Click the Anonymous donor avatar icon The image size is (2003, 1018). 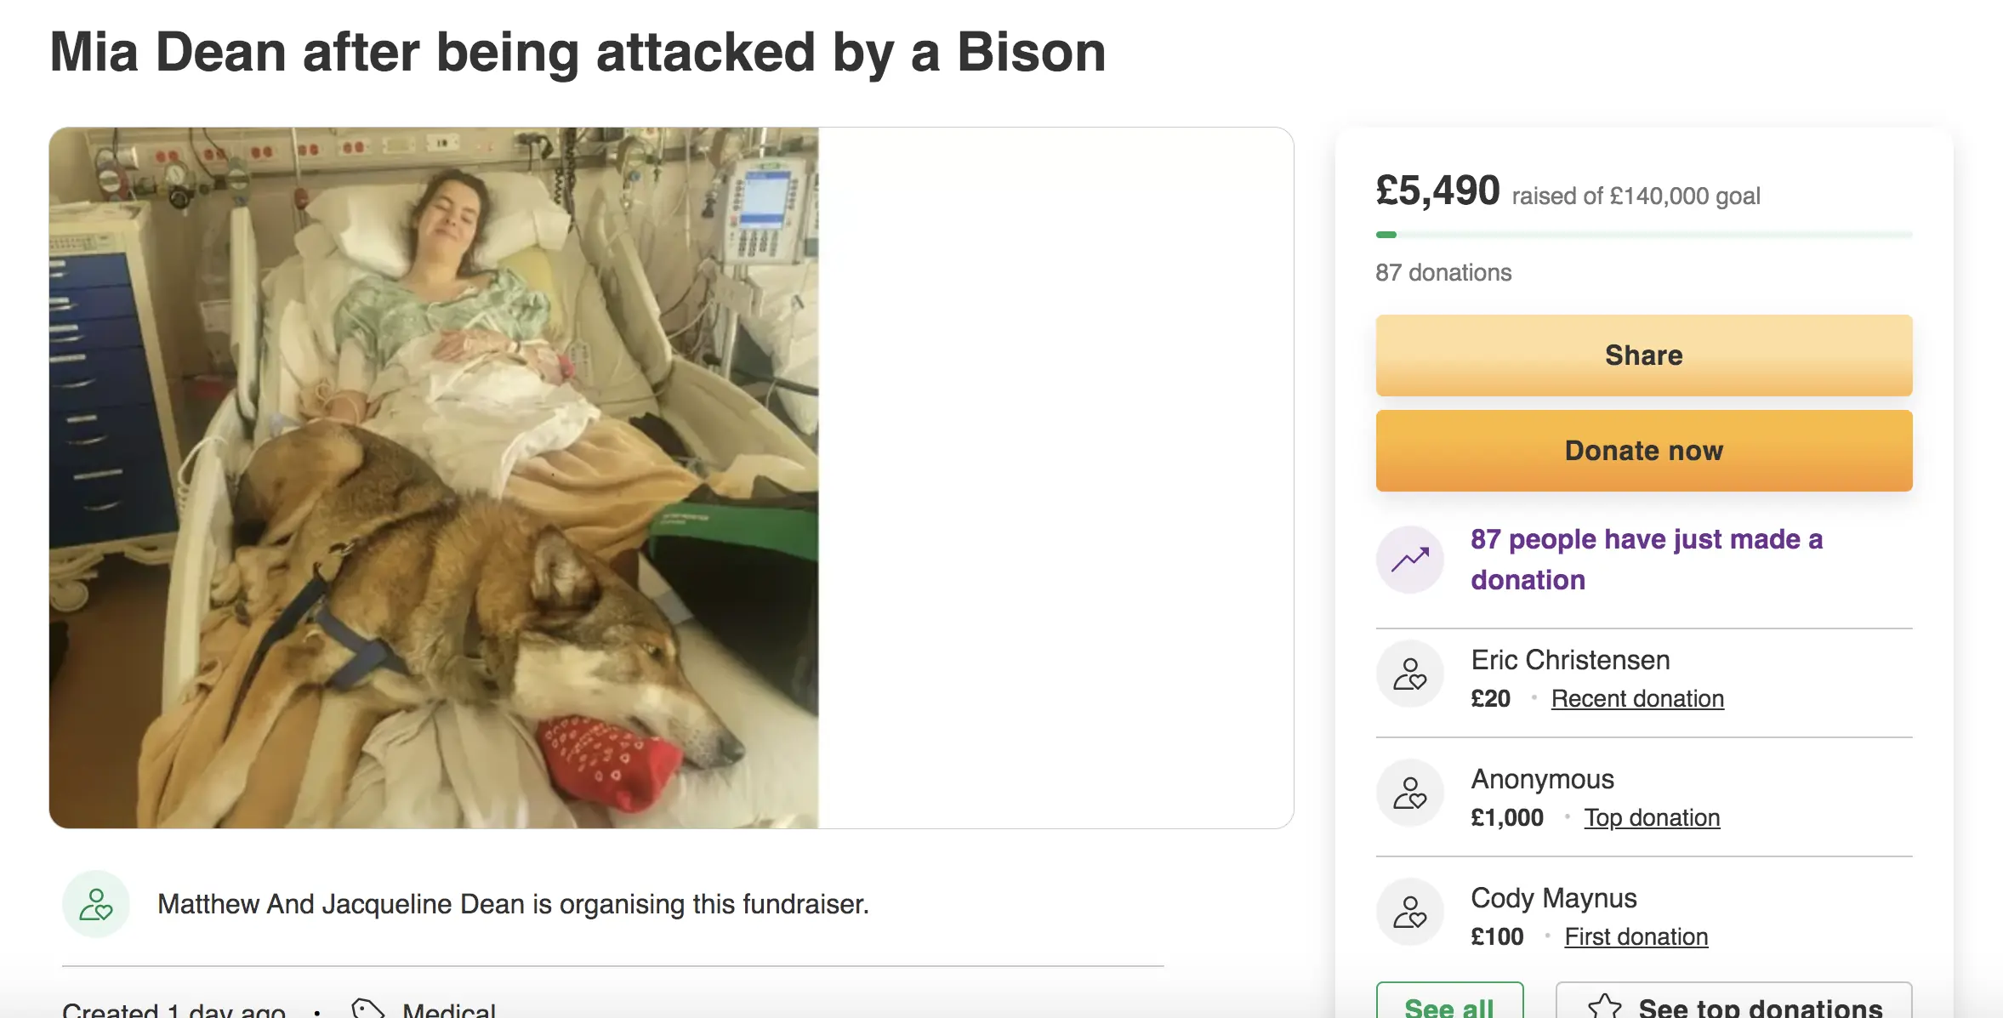click(x=1409, y=793)
